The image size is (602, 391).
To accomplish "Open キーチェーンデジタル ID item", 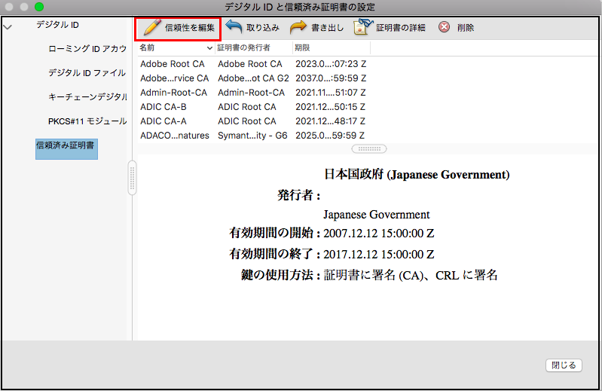I will pos(87,97).
